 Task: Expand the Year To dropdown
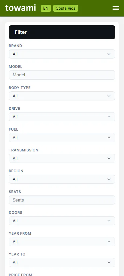tap(62, 262)
